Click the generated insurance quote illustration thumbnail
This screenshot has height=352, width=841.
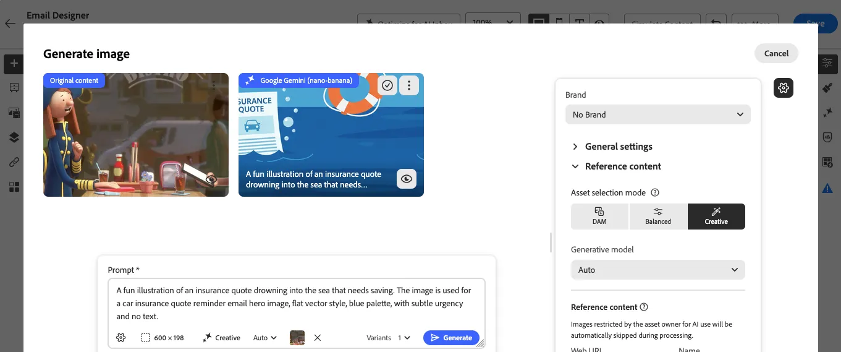[x=331, y=135]
